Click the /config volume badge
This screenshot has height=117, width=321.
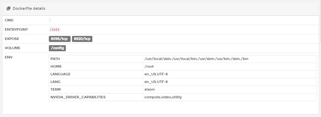(57, 48)
